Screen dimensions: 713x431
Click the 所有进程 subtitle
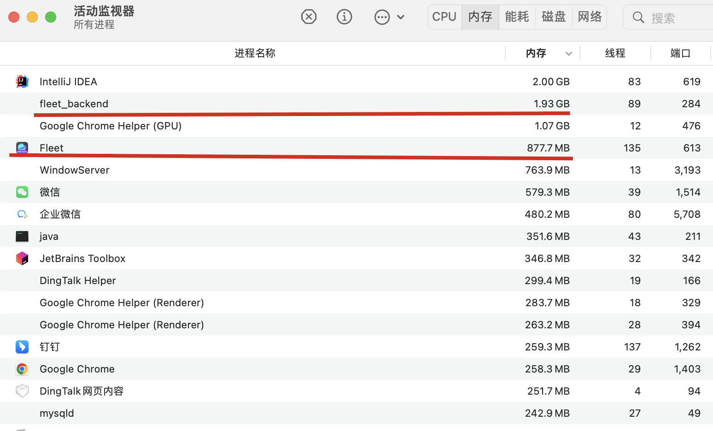pyautogui.click(x=94, y=24)
